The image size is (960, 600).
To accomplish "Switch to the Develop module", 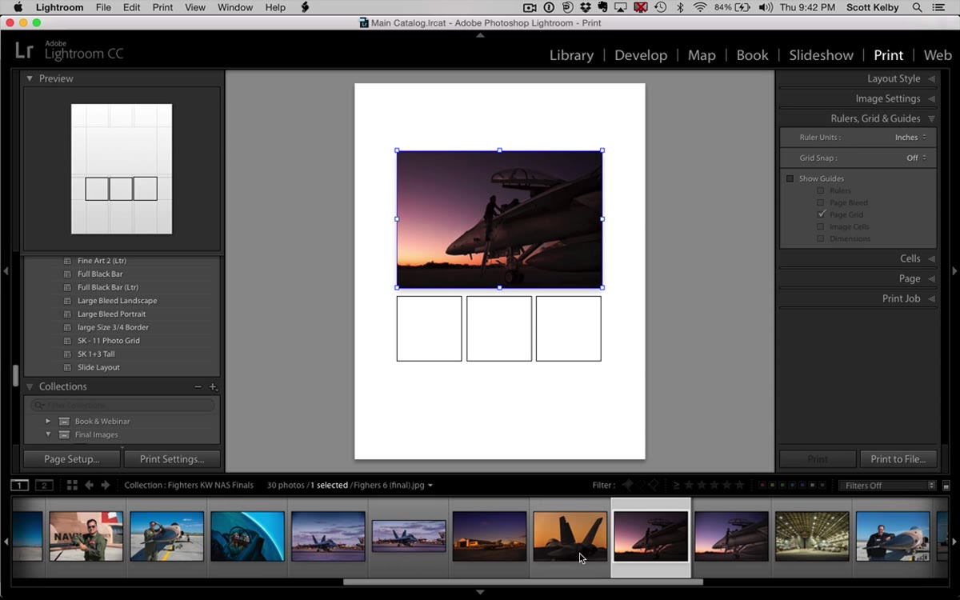I will [641, 55].
